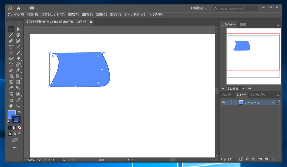
Task: Switch to the プロパティ tab
Action: coord(227,95)
